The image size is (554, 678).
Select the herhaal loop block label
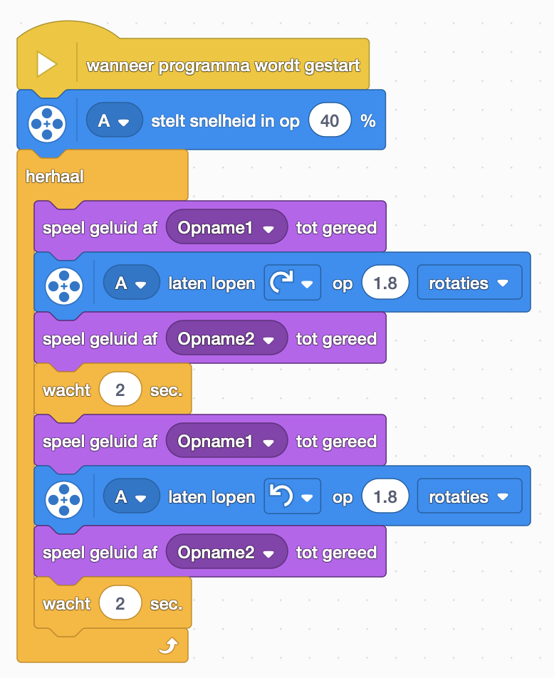pyautogui.click(x=55, y=177)
